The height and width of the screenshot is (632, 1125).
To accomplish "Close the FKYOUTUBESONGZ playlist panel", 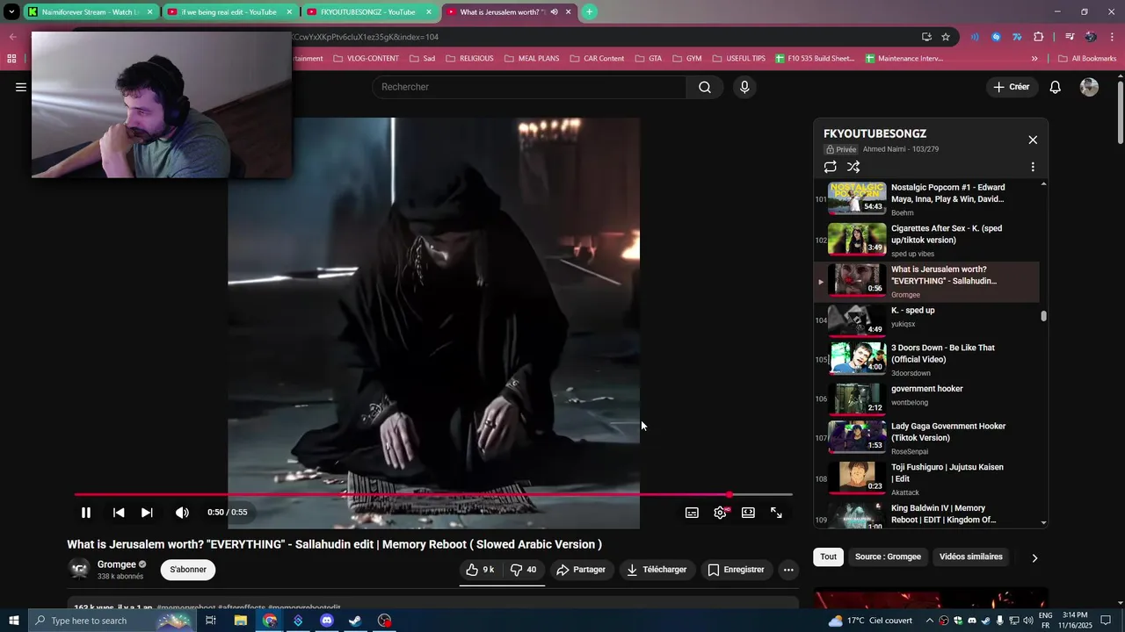I will 1033,140.
